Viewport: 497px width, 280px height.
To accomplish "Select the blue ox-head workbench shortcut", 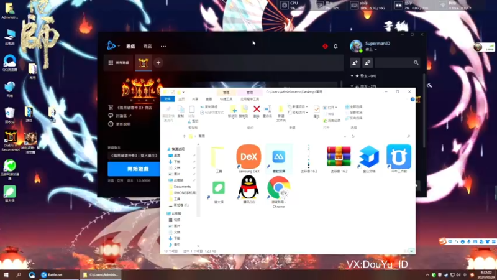I will point(399,159).
